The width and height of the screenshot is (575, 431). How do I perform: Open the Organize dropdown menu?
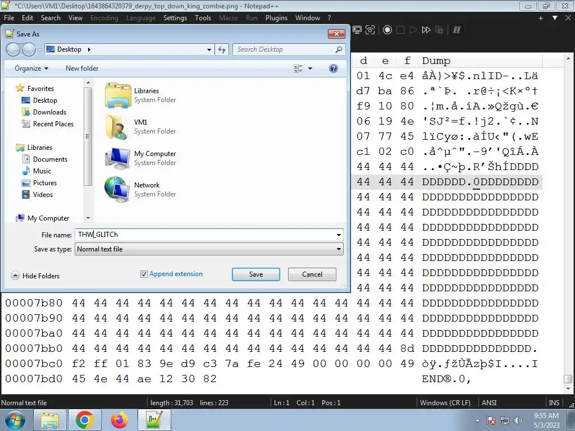(31, 68)
